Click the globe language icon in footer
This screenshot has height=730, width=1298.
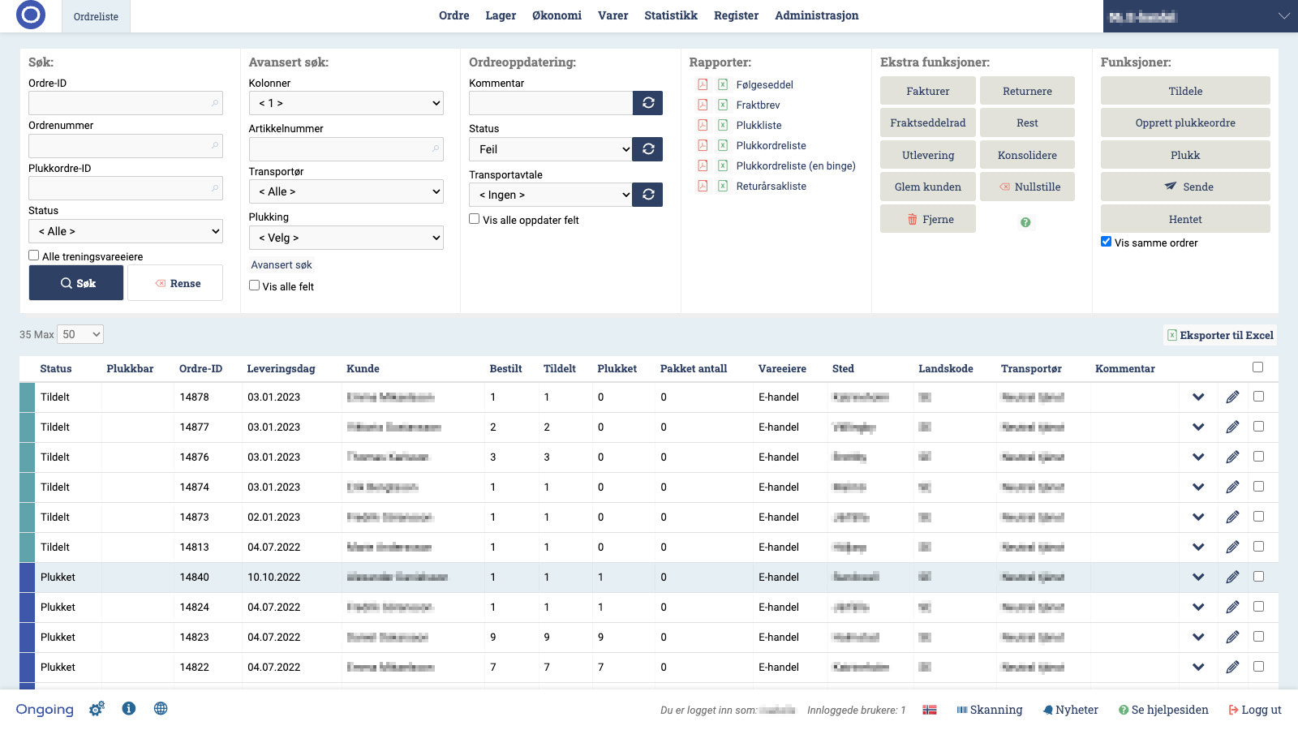161,708
